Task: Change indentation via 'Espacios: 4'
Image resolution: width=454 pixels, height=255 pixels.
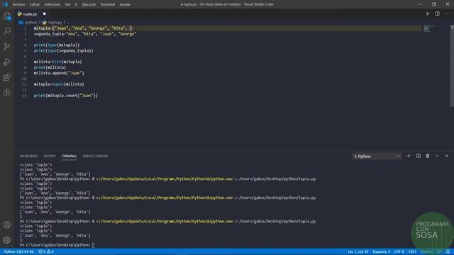Action: point(382,251)
